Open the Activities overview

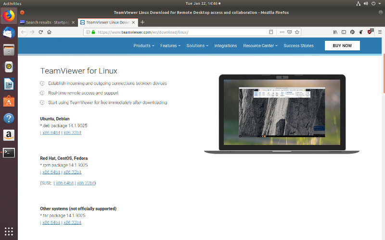[13, 3]
